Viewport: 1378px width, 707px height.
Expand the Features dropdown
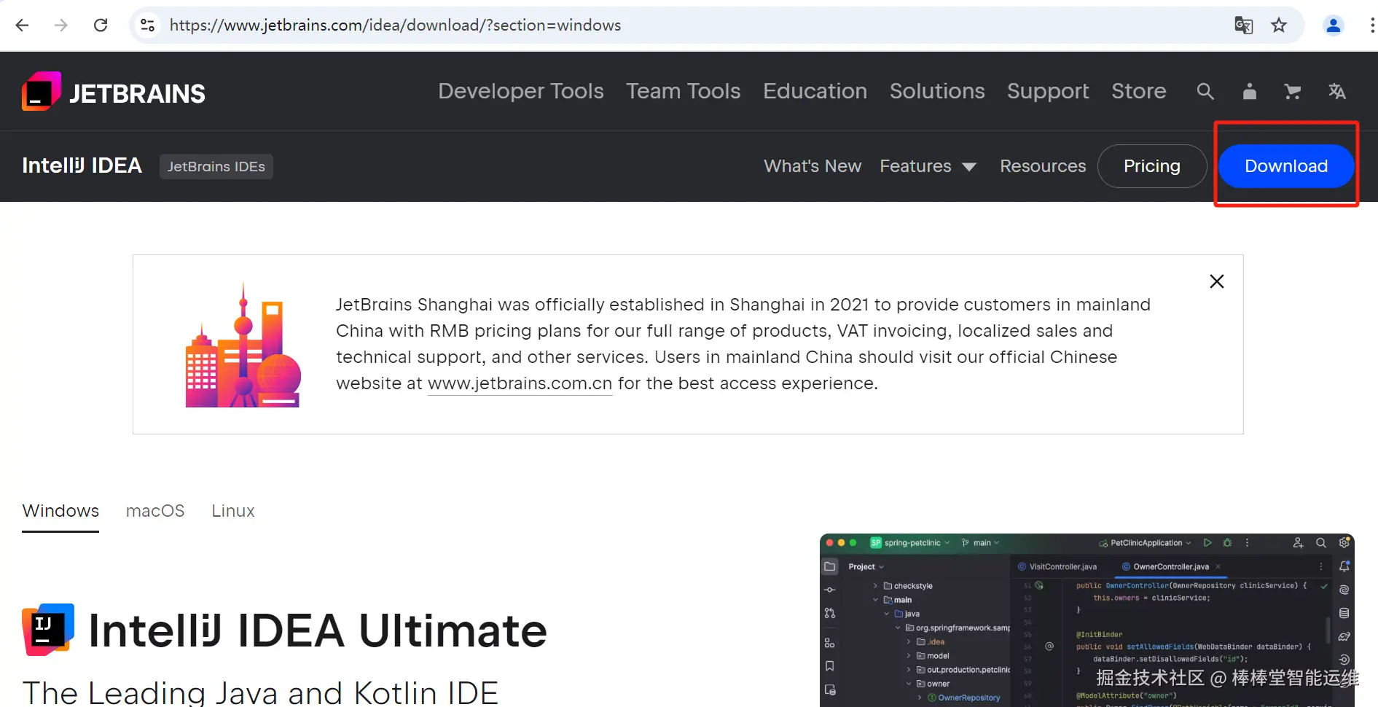click(x=928, y=166)
